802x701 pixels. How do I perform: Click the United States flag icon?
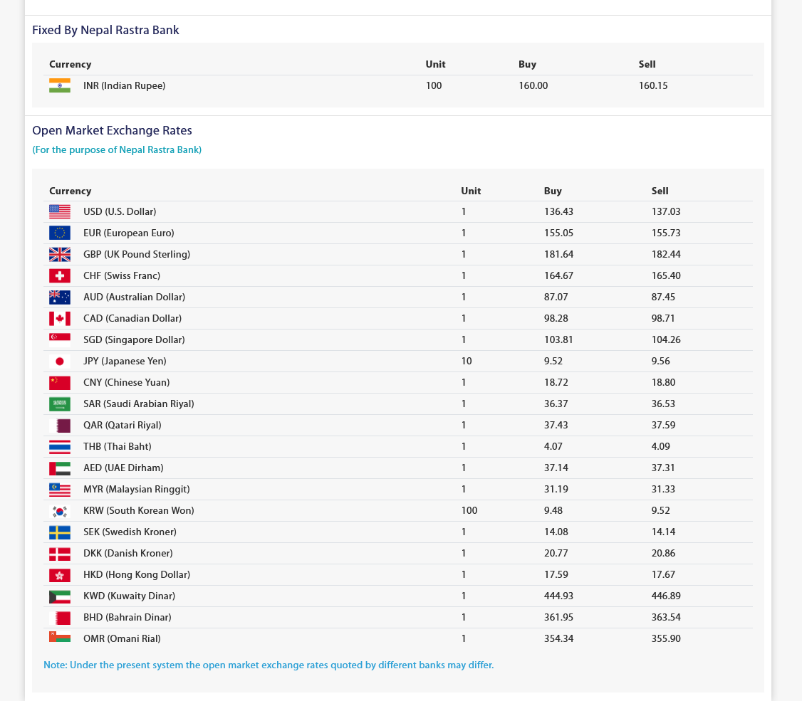(x=60, y=211)
